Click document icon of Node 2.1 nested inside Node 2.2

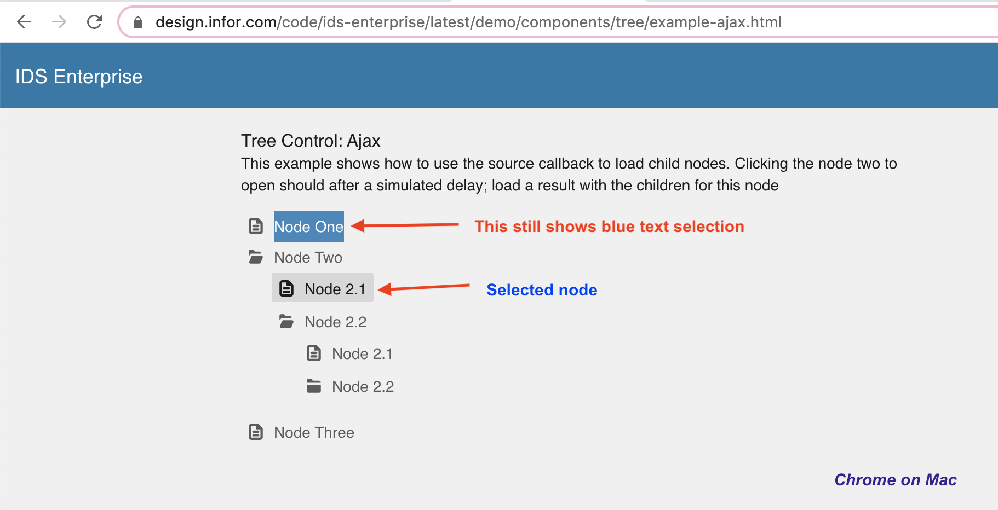pos(314,353)
